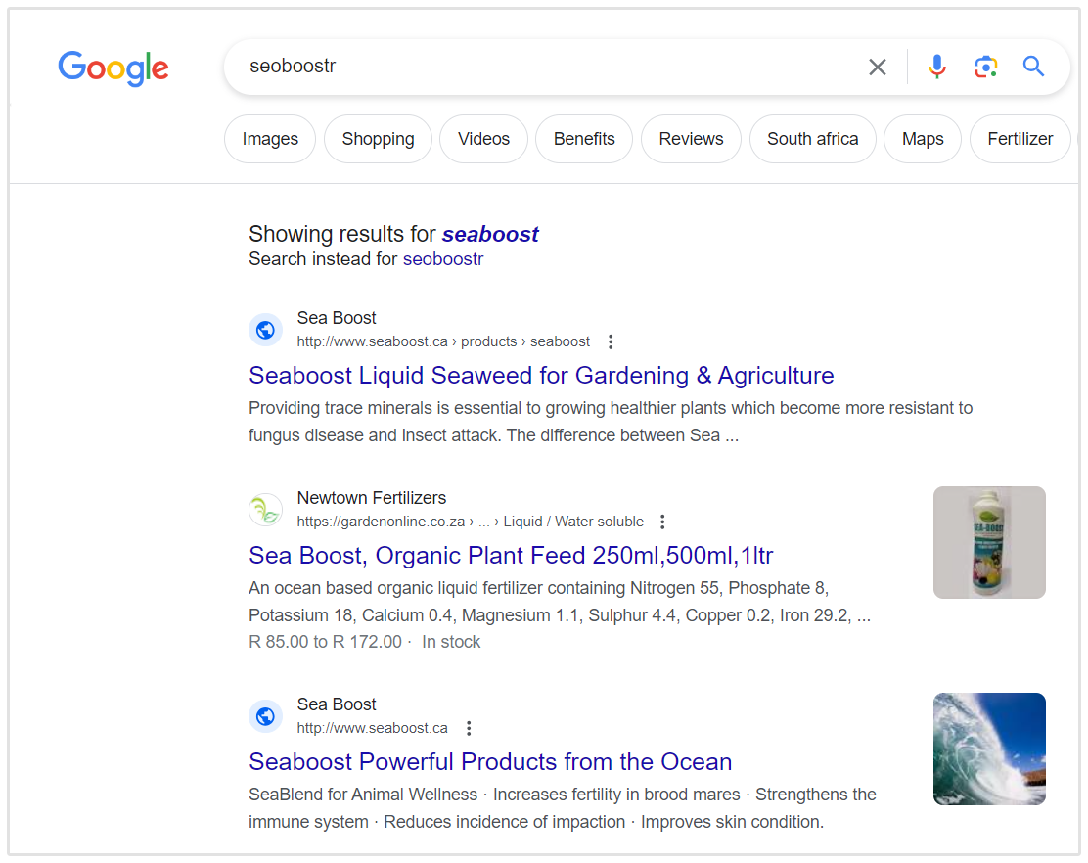Select the Shopping filter chip
Screen dimensions: 1088x863
[x=378, y=139]
